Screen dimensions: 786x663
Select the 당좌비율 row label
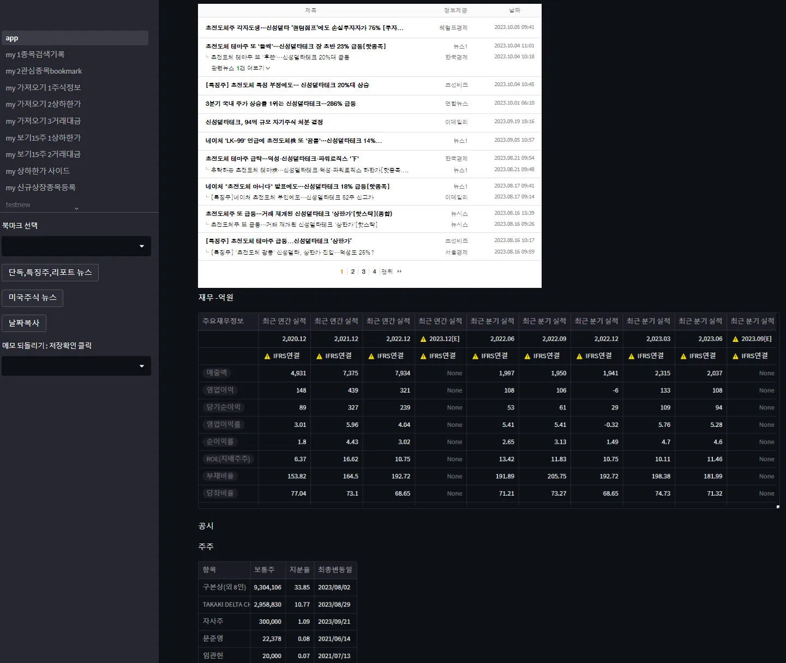220,493
